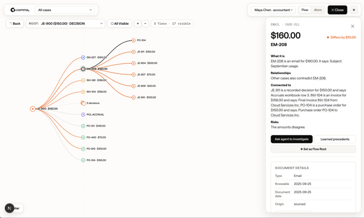Image resolution: width=364 pixels, height=218 pixels.
Task: Toggle All Visible mode
Action: [120, 24]
